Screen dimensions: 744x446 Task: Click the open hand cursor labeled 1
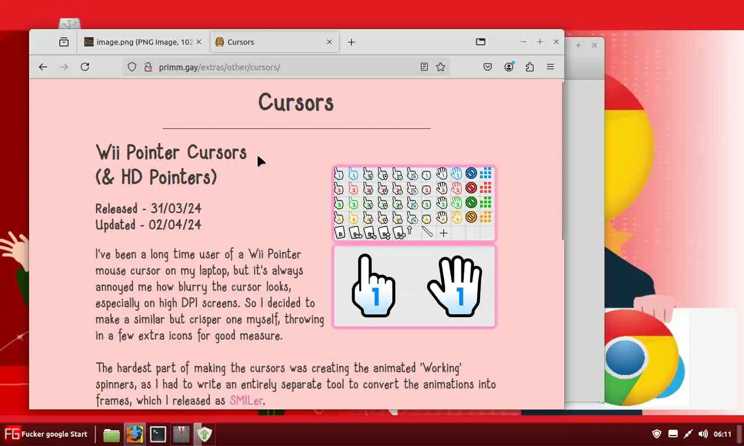pyautogui.click(x=456, y=287)
